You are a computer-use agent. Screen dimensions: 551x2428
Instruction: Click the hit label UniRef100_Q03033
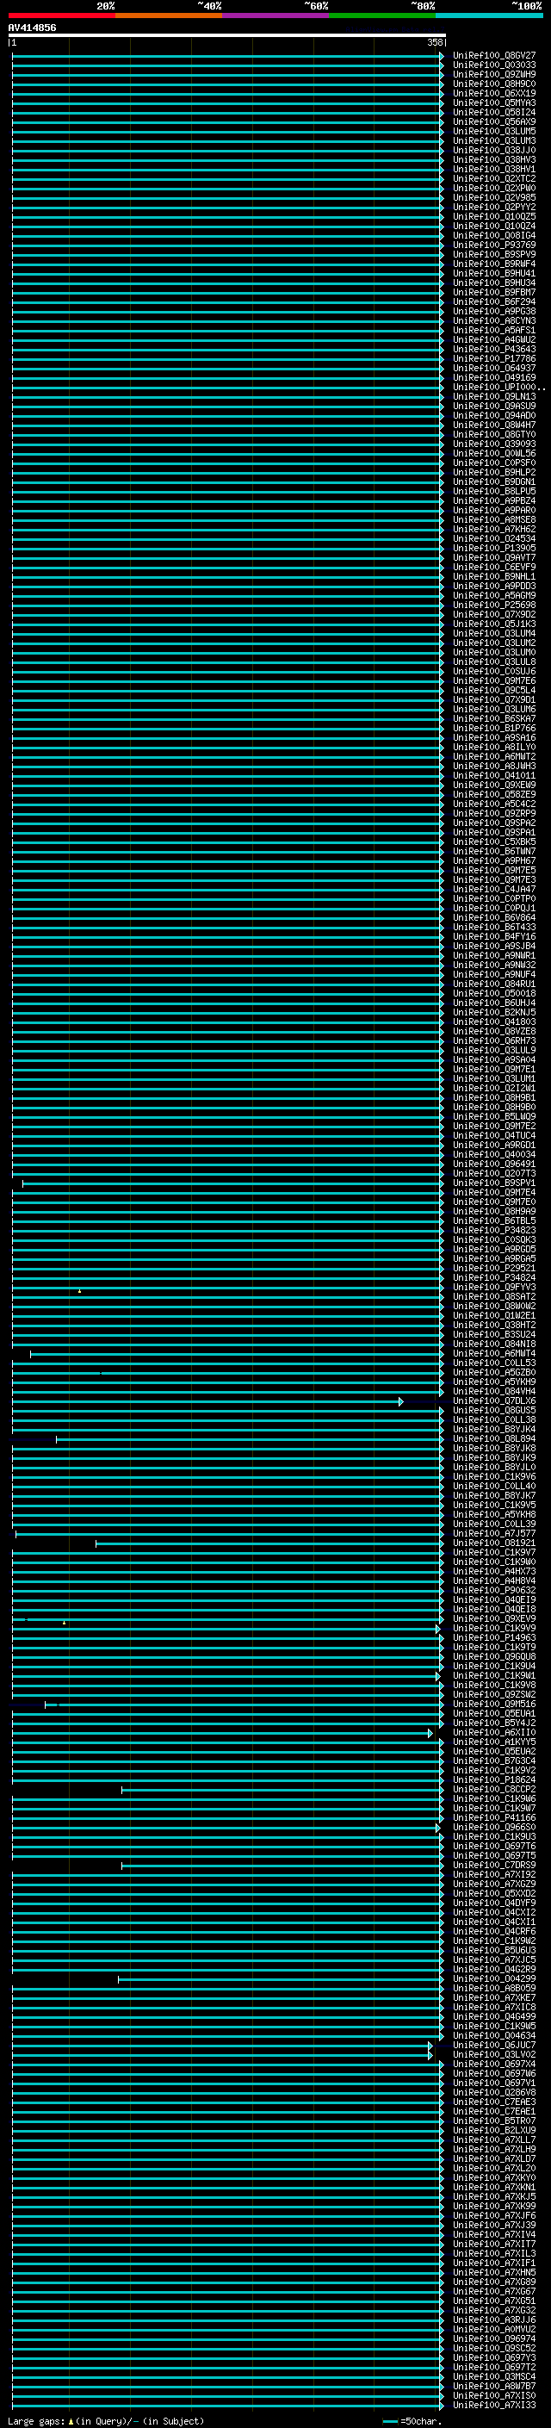tap(494, 65)
